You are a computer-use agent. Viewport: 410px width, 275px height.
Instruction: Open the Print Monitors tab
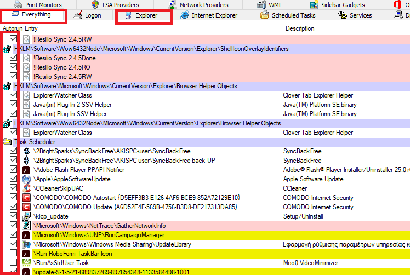(38, 5)
